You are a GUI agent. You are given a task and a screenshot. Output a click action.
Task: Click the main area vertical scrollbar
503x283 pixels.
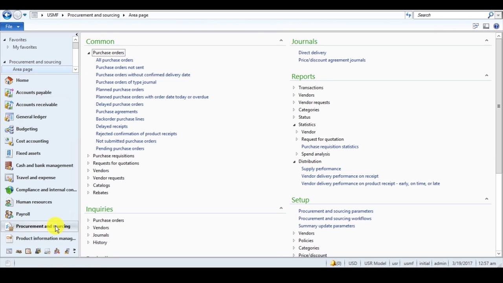click(499, 106)
